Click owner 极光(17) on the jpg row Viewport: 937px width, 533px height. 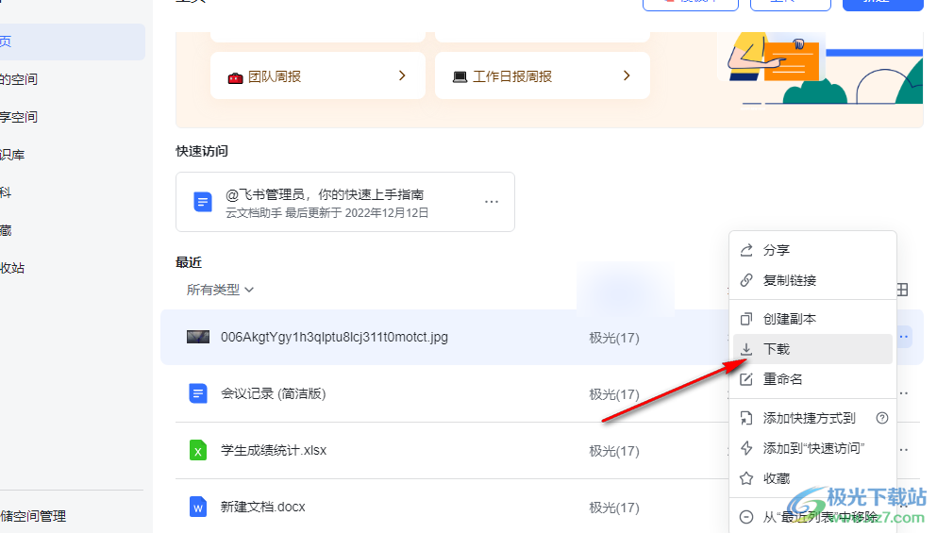614,338
